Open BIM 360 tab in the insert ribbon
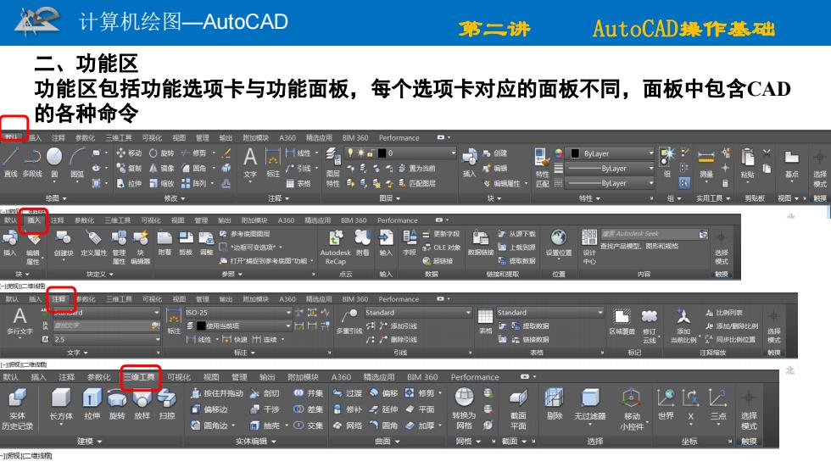This screenshot has height=467, width=831. coord(354,220)
